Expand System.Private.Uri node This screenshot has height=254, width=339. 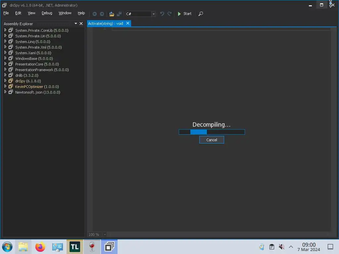pyautogui.click(x=5, y=36)
